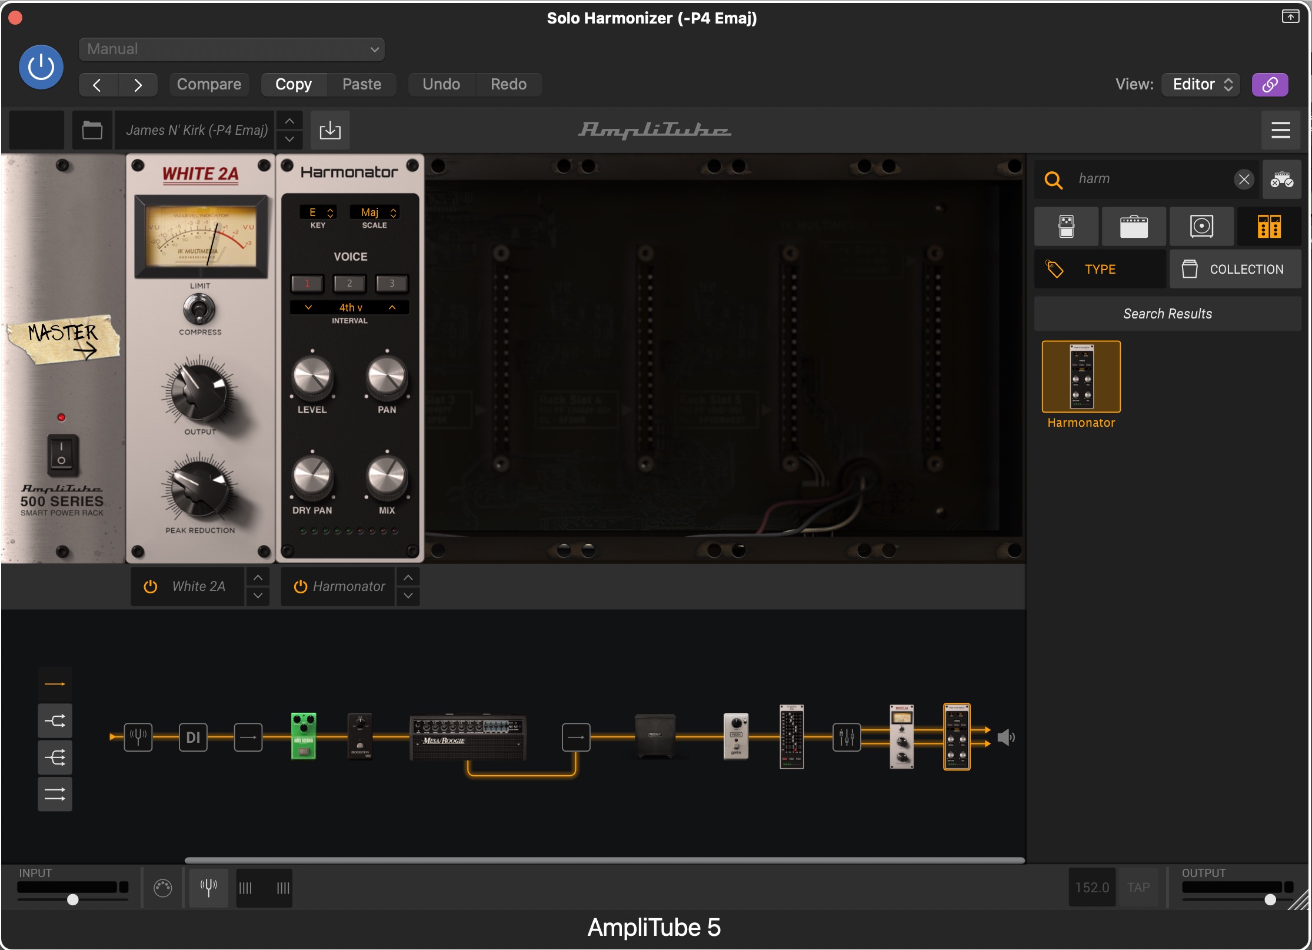Select the black booster pedal in chain
The width and height of the screenshot is (1312, 950).
coord(360,736)
